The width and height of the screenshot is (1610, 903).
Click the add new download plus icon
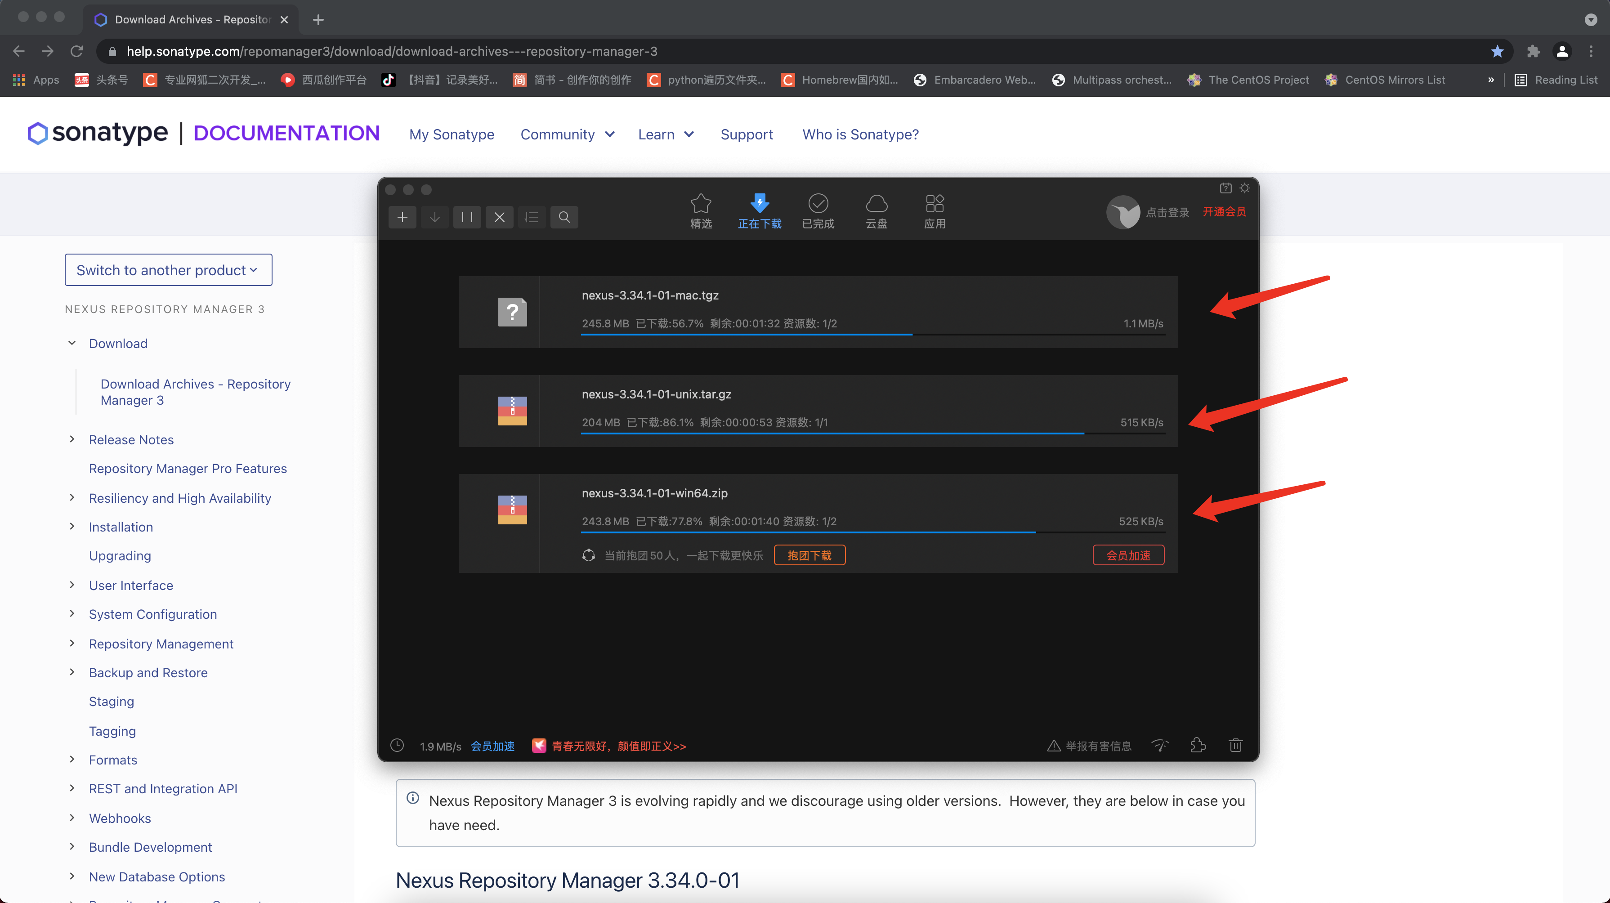402,217
